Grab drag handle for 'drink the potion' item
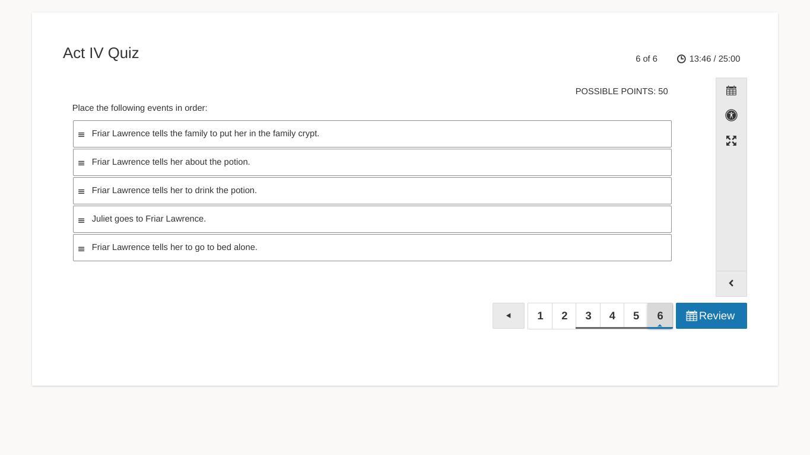This screenshot has height=455, width=810. coord(81,191)
